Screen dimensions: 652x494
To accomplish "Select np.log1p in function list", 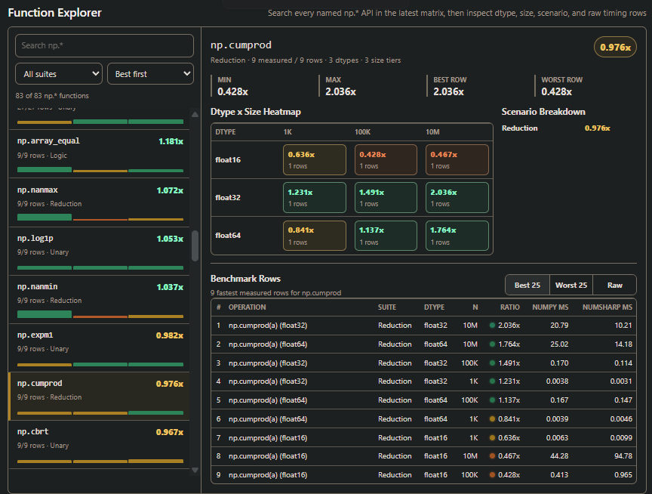I will pos(100,251).
